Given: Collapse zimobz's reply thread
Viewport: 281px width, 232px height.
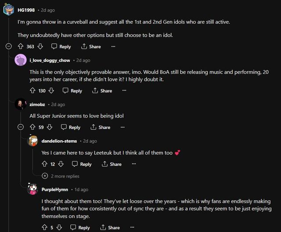Looking at the screenshot, I should point(20,127).
